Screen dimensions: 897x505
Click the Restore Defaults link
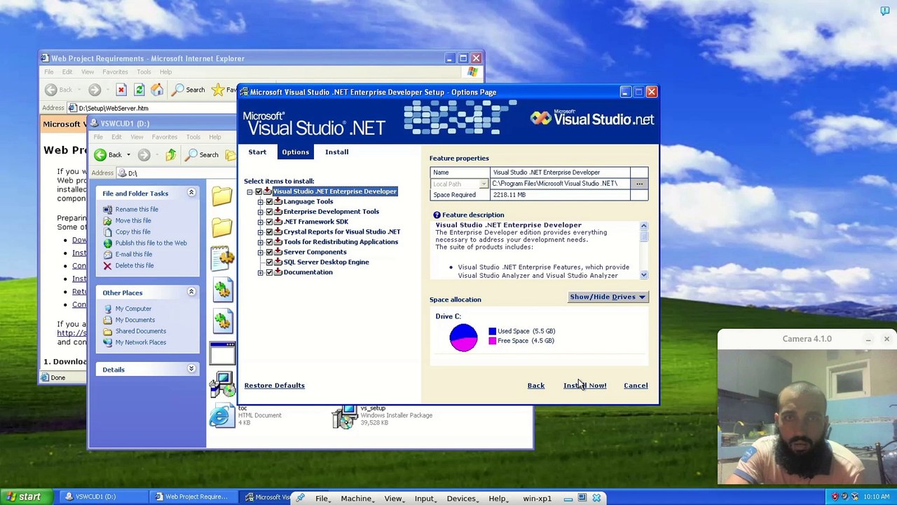[275, 386]
